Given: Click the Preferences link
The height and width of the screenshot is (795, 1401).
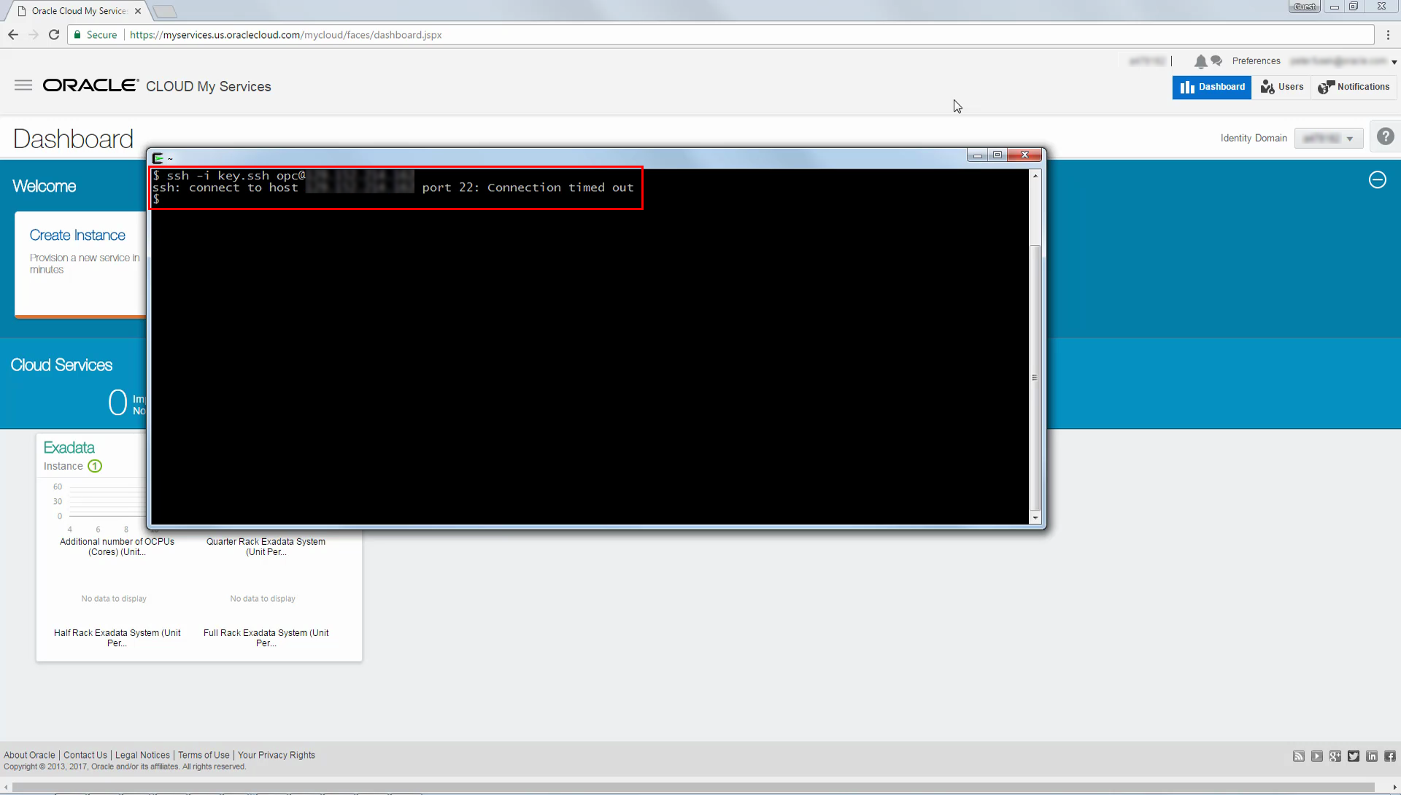Looking at the screenshot, I should [x=1256, y=61].
